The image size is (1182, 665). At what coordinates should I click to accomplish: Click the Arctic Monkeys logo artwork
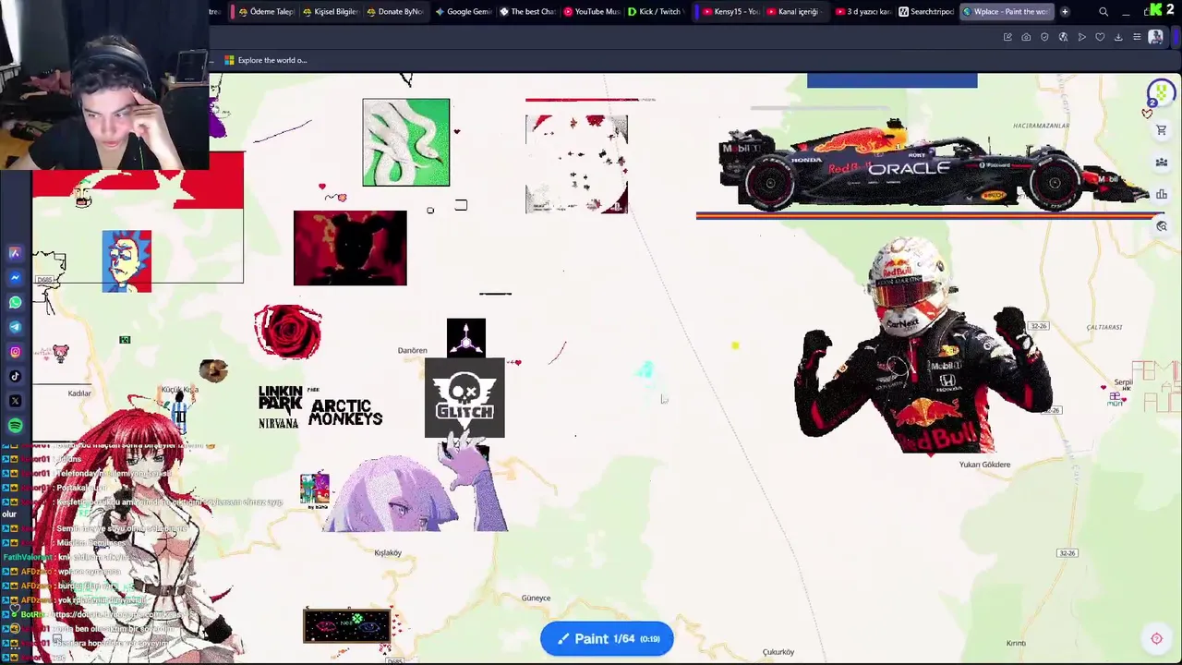[x=345, y=412]
